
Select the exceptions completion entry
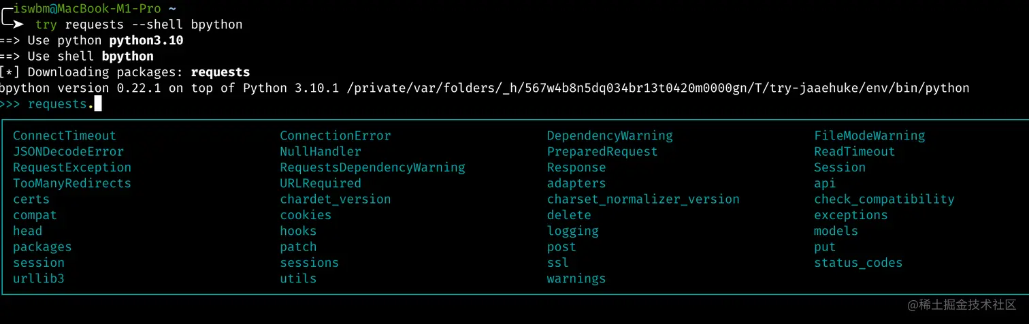[851, 215]
